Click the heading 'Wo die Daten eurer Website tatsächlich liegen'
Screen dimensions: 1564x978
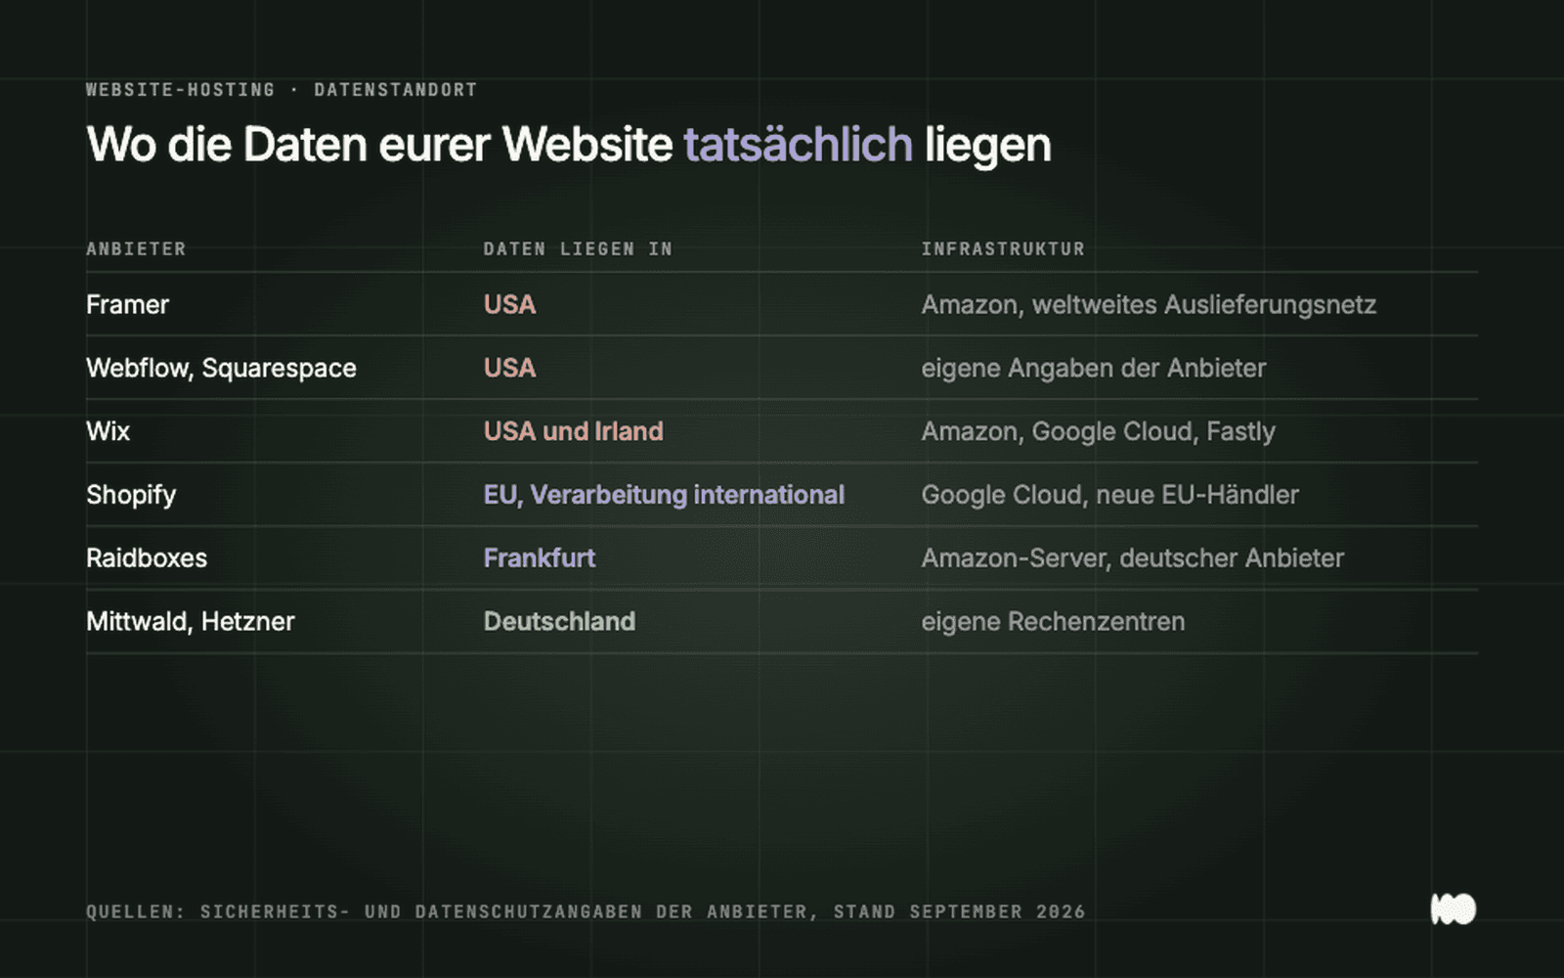pyautogui.click(x=569, y=145)
